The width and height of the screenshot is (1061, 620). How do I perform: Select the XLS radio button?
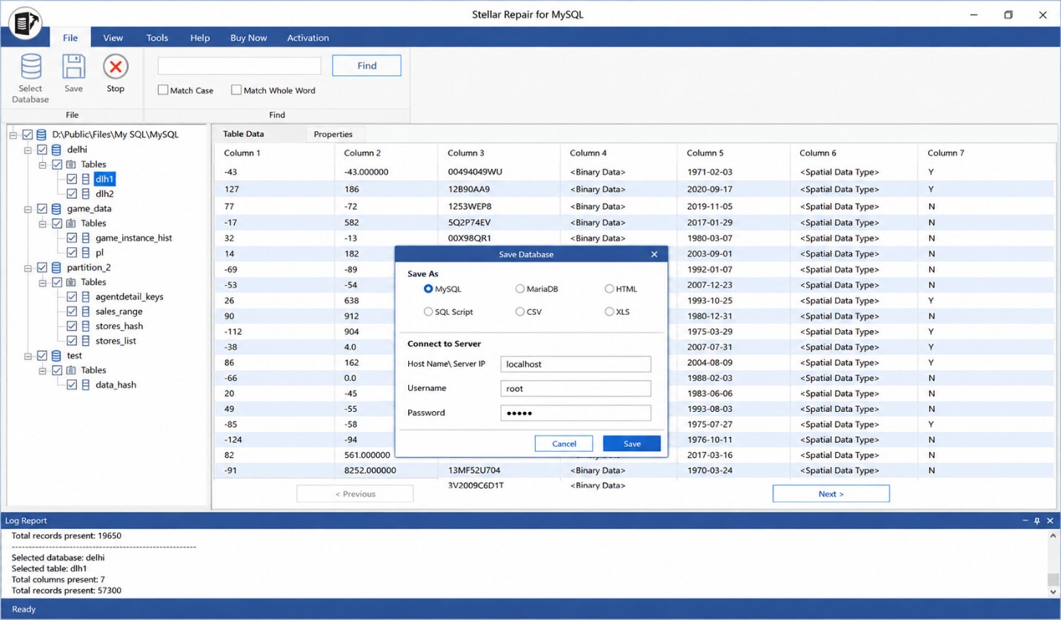click(609, 312)
